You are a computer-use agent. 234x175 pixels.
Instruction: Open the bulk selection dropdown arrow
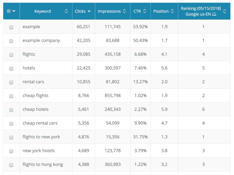click(x=14, y=11)
